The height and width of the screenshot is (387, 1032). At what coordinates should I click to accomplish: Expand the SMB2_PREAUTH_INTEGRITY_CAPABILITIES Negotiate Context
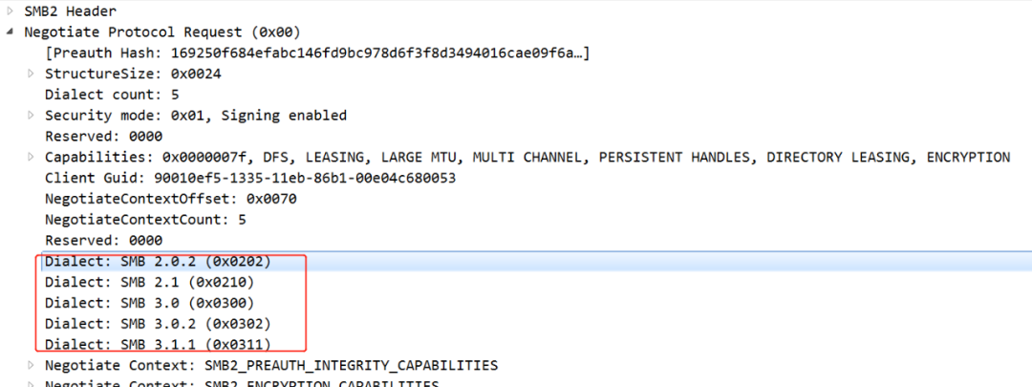click(32, 365)
